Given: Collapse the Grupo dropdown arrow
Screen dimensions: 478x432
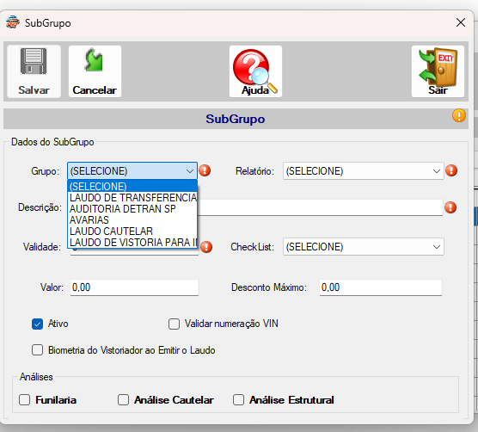Looking at the screenshot, I should tap(190, 171).
